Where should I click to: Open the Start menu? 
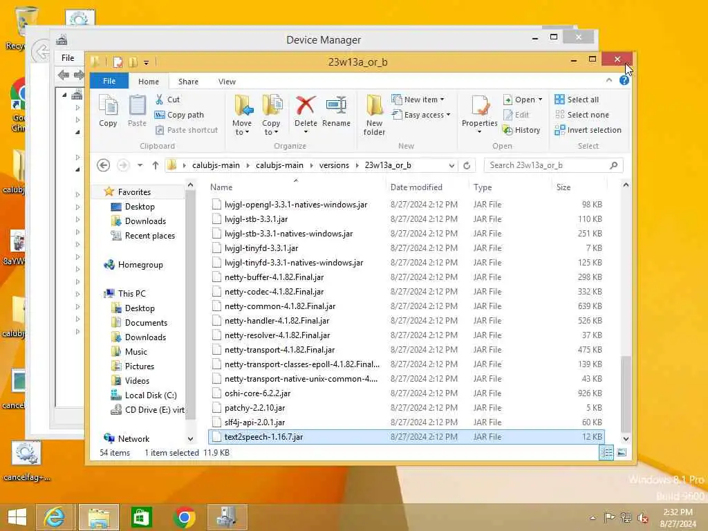point(17,517)
